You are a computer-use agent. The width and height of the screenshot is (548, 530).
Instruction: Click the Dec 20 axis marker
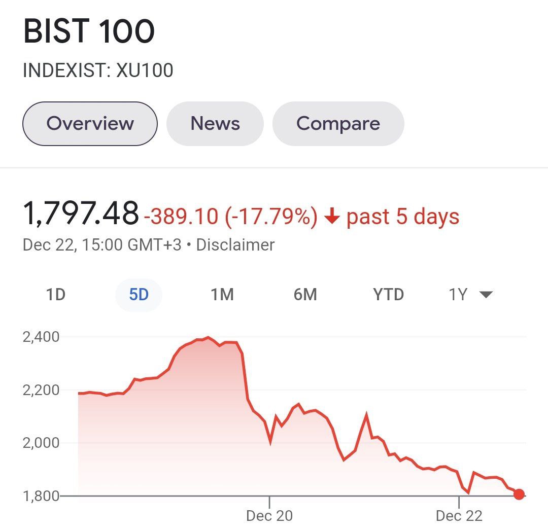(269, 516)
